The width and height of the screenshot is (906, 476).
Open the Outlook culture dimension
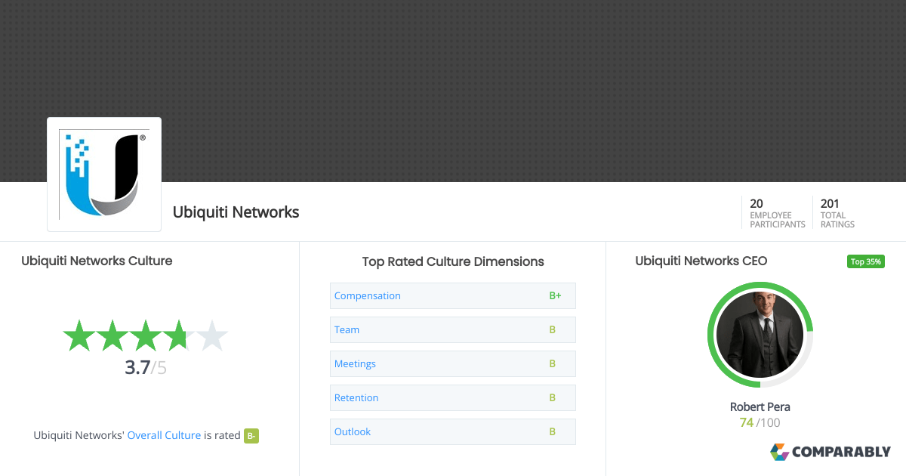click(353, 431)
